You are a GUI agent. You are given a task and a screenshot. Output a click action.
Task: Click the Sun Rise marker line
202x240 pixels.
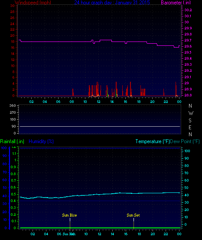point(70,224)
